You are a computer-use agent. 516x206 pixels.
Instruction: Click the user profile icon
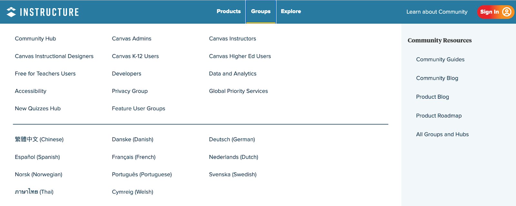[507, 12]
